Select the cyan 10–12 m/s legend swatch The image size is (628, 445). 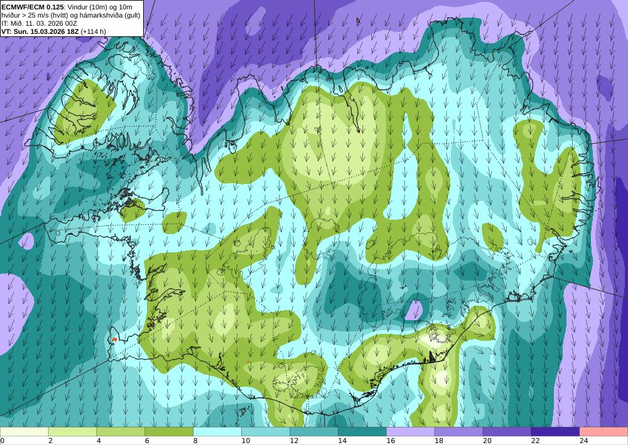point(266,431)
